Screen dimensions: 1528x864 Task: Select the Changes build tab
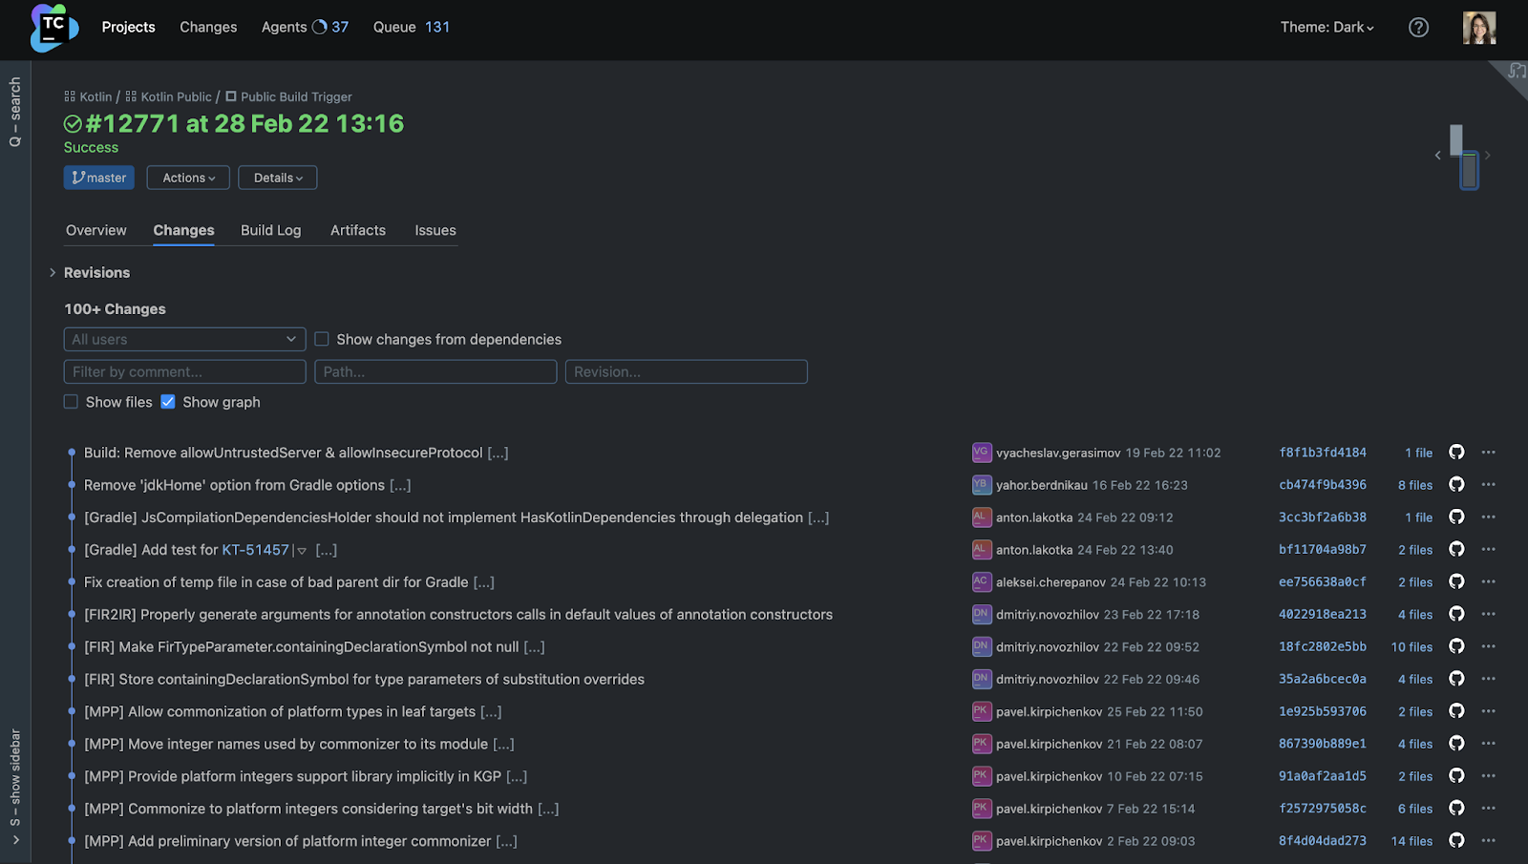click(x=183, y=230)
